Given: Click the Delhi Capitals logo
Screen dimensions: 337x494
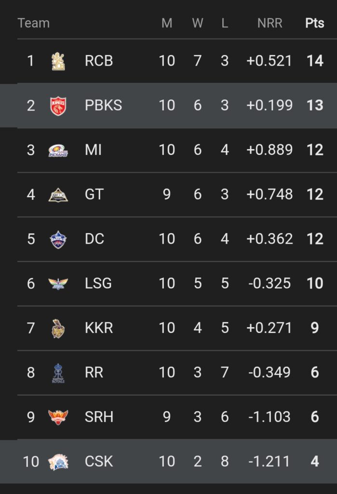Looking at the screenshot, I should (58, 239).
